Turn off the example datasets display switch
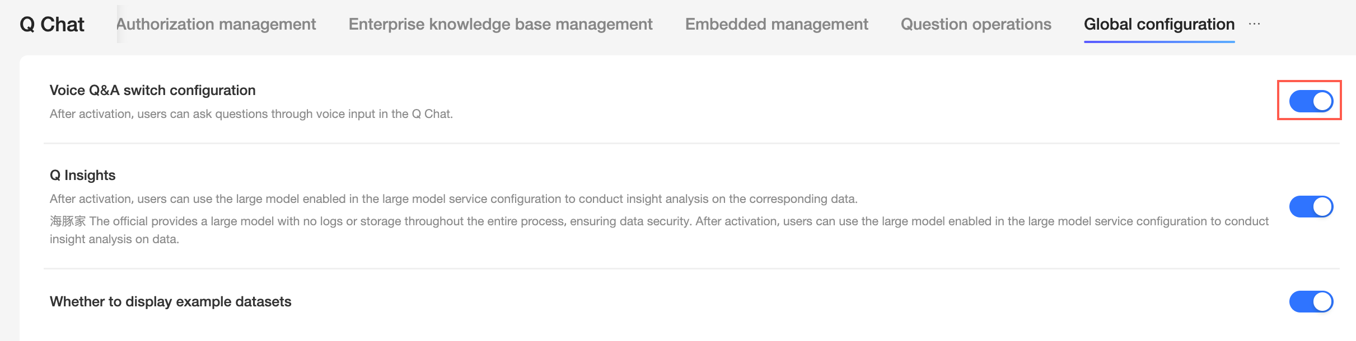The width and height of the screenshot is (1356, 341). click(1311, 301)
